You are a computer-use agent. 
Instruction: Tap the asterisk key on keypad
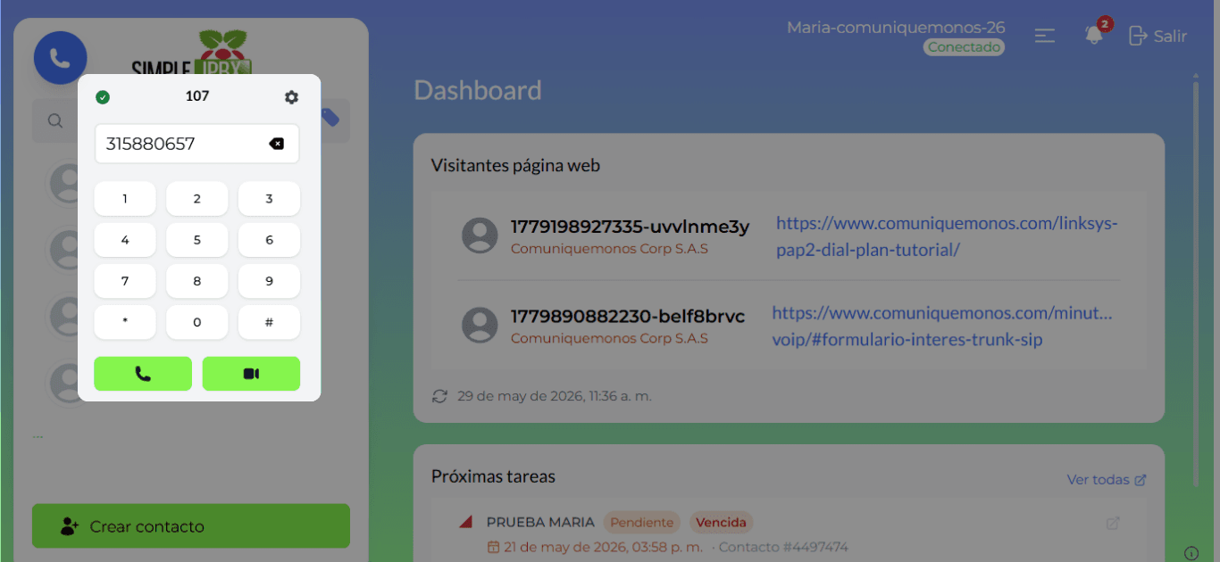125,322
